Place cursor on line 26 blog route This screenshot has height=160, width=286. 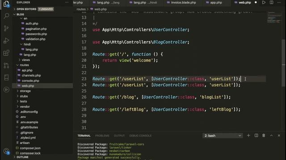(x=161, y=97)
